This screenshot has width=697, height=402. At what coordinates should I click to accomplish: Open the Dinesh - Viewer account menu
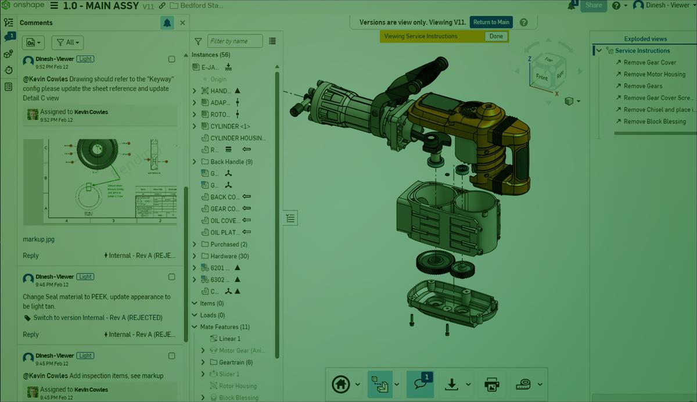[x=661, y=5]
